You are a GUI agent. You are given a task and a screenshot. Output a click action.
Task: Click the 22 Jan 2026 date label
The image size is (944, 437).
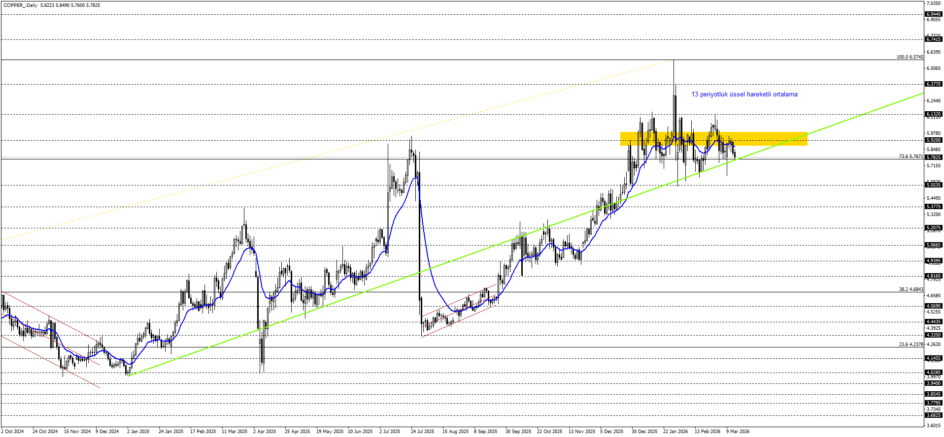pos(675,432)
